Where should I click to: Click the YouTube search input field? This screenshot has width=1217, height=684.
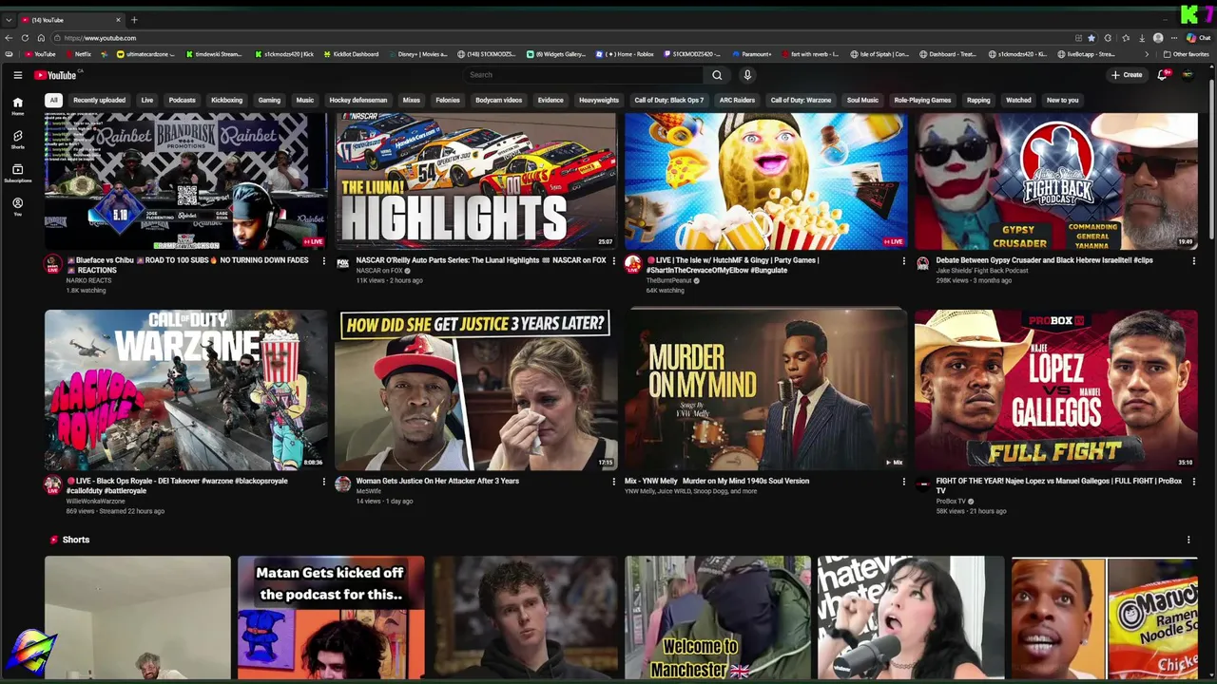click(582, 75)
